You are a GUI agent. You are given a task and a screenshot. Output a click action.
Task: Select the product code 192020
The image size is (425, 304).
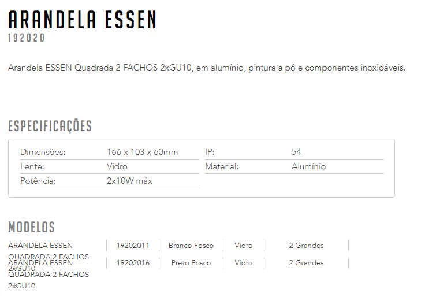click(x=27, y=38)
